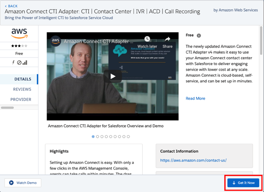Image resolution: width=264 pixels, height=192 pixels.
Task: Click the three-star rating
Action: click(x=19, y=46)
